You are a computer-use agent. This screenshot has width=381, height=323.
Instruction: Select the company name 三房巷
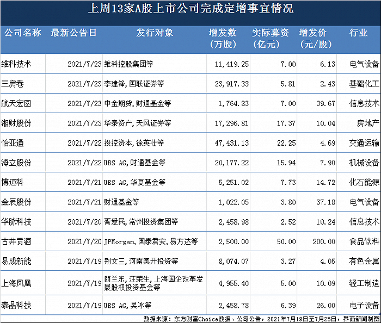(13, 84)
